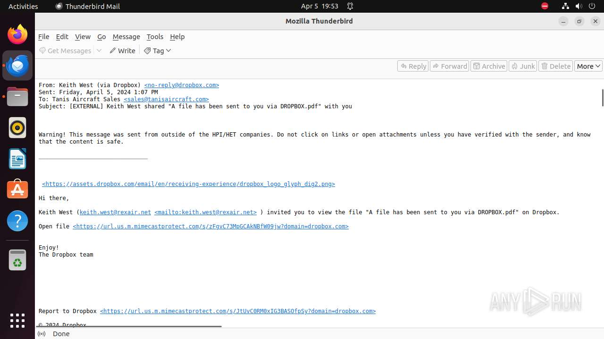Image resolution: width=604 pixels, height=339 pixels.
Task: Click the Open file mimecastprotect link
Action: (x=210, y=226)
